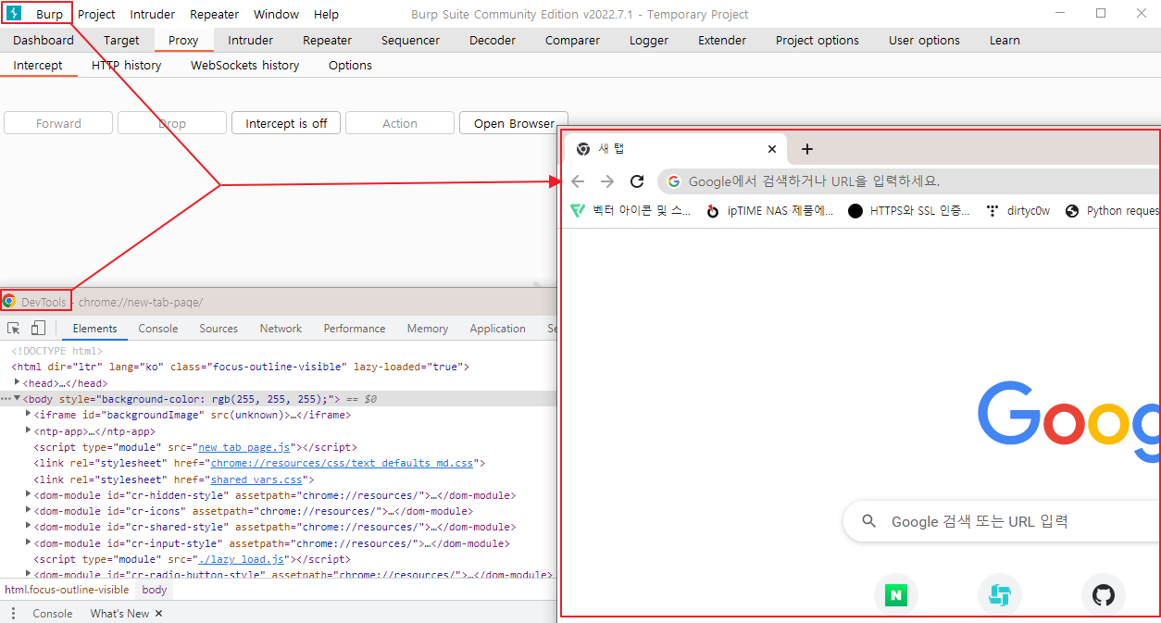Viewport: 1161px width, 623px height.
Task: Click the Burp lightning logo icon
Action: pyautogui.click(x=14, y=14)
